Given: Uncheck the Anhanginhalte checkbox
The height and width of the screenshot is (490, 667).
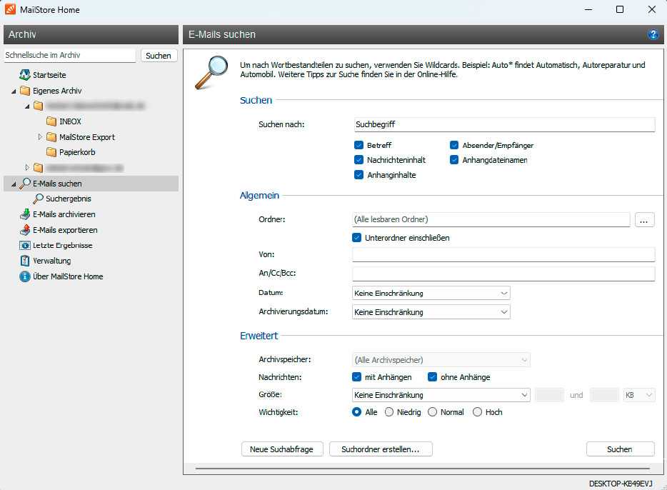Looking at the screenshot, I should (358, 175).
